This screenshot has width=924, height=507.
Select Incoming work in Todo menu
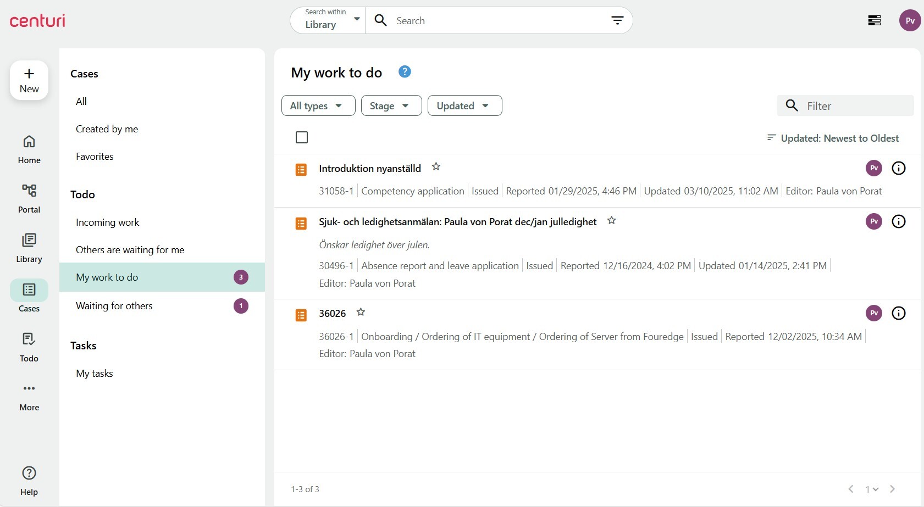pos(108,222)
